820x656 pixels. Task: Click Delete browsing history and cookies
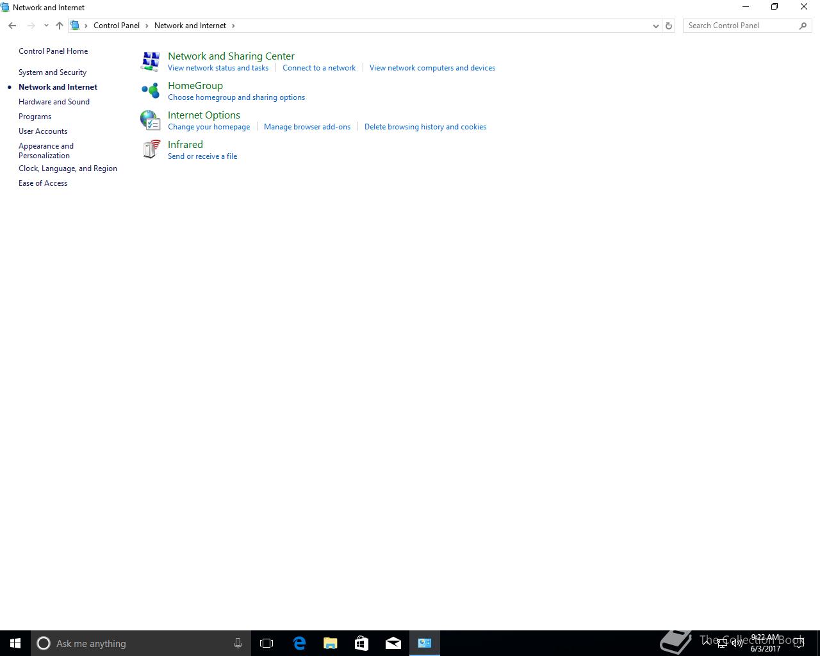425,127
